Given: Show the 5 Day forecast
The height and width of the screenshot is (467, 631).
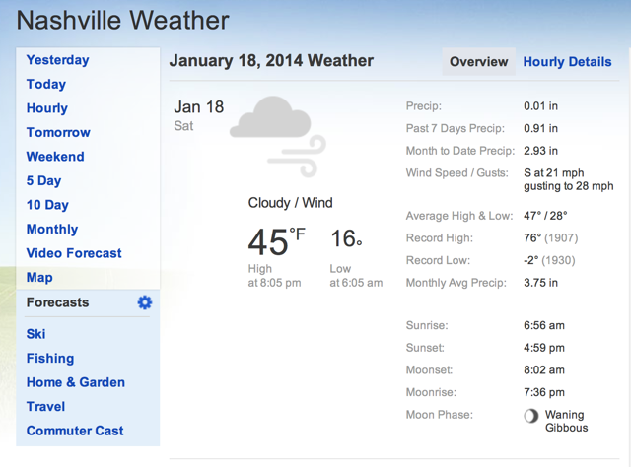Looking at the screenshot, I should (44, 181).
